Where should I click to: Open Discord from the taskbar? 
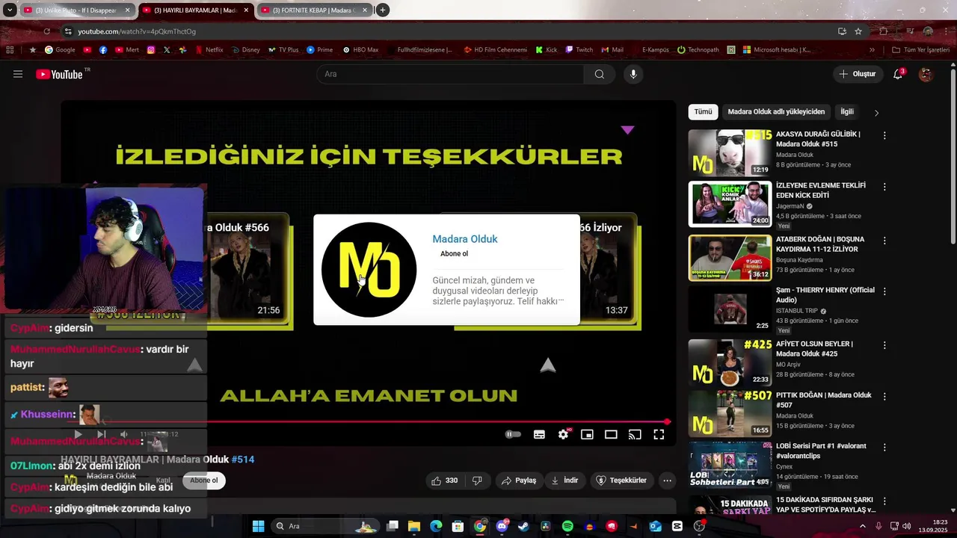coord(502,526)
